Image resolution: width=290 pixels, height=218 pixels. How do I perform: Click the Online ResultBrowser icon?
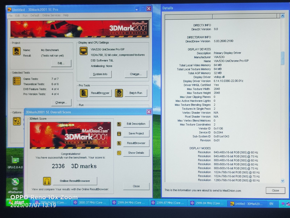(x=47, y=181)
